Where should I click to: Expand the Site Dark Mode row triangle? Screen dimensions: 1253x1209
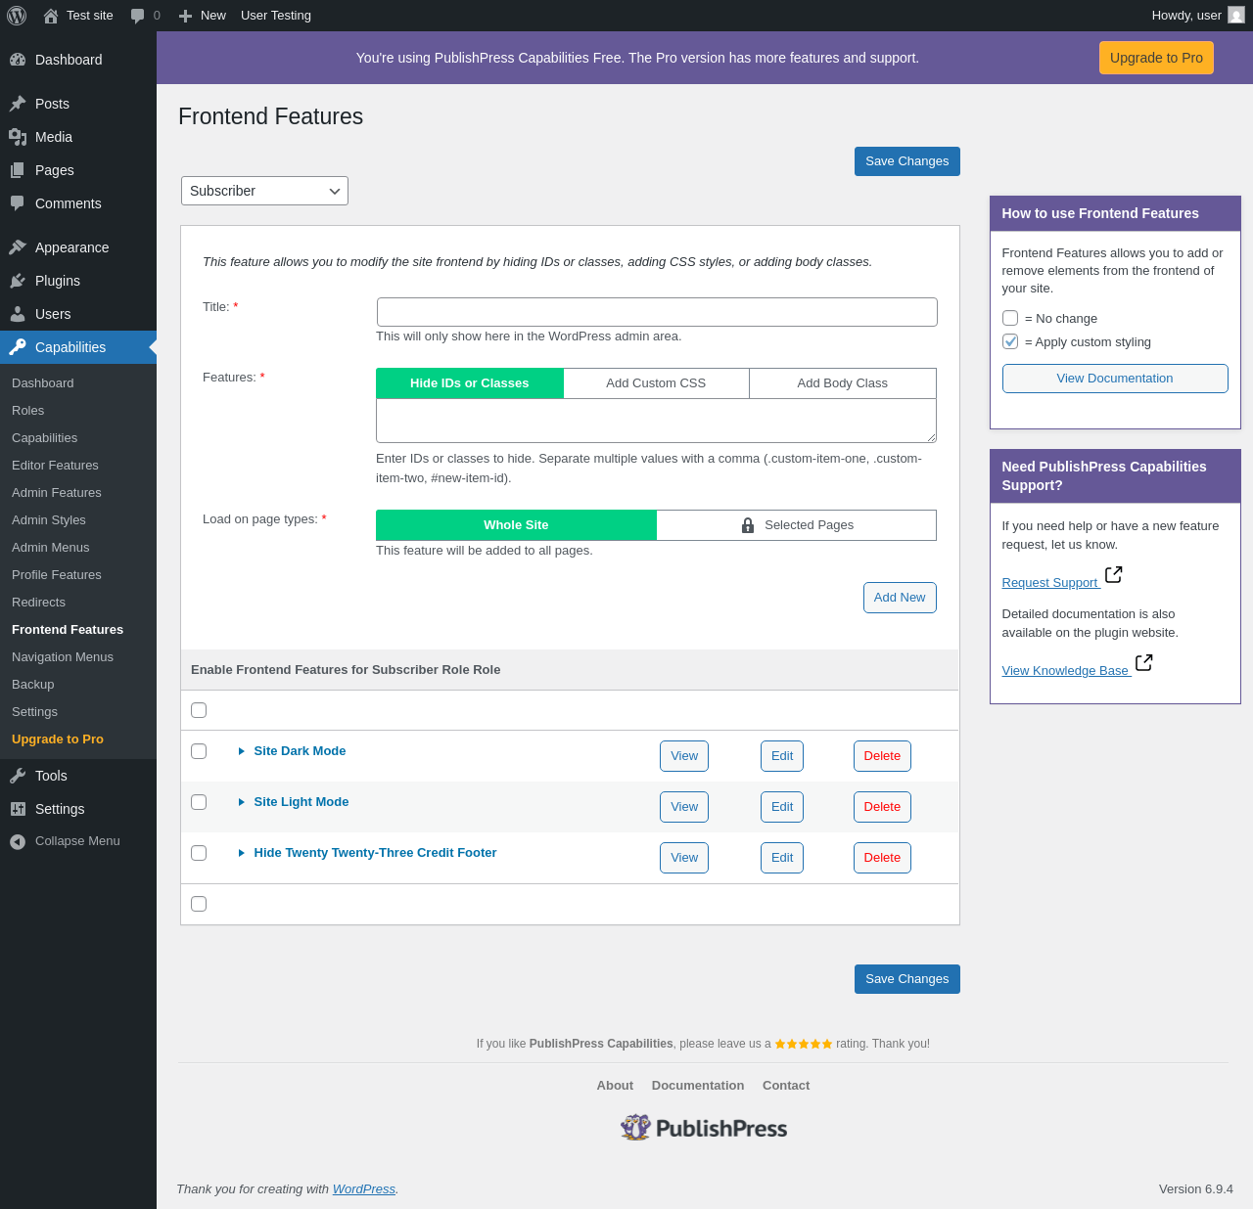coord(241,751)
